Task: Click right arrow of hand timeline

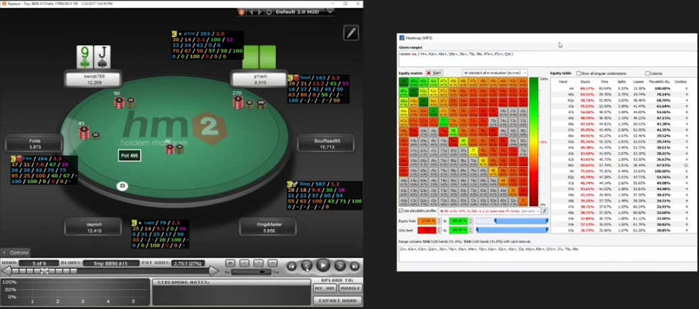Action: click(214, 271)
